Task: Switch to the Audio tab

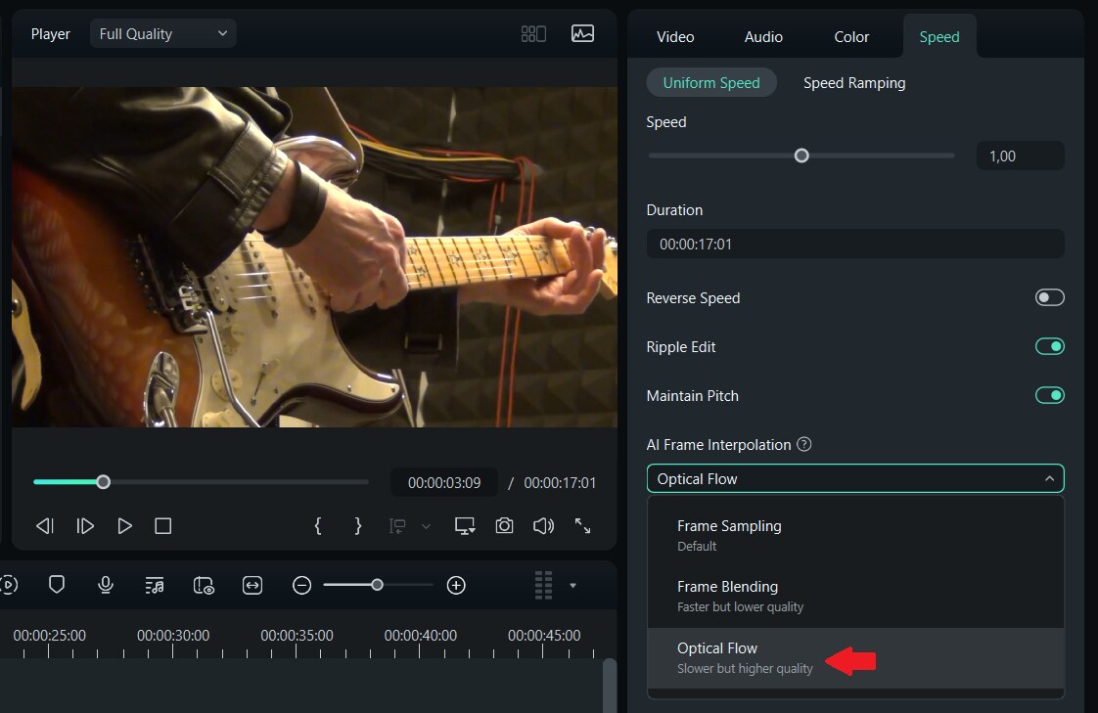Action: [x=763, y=37]
